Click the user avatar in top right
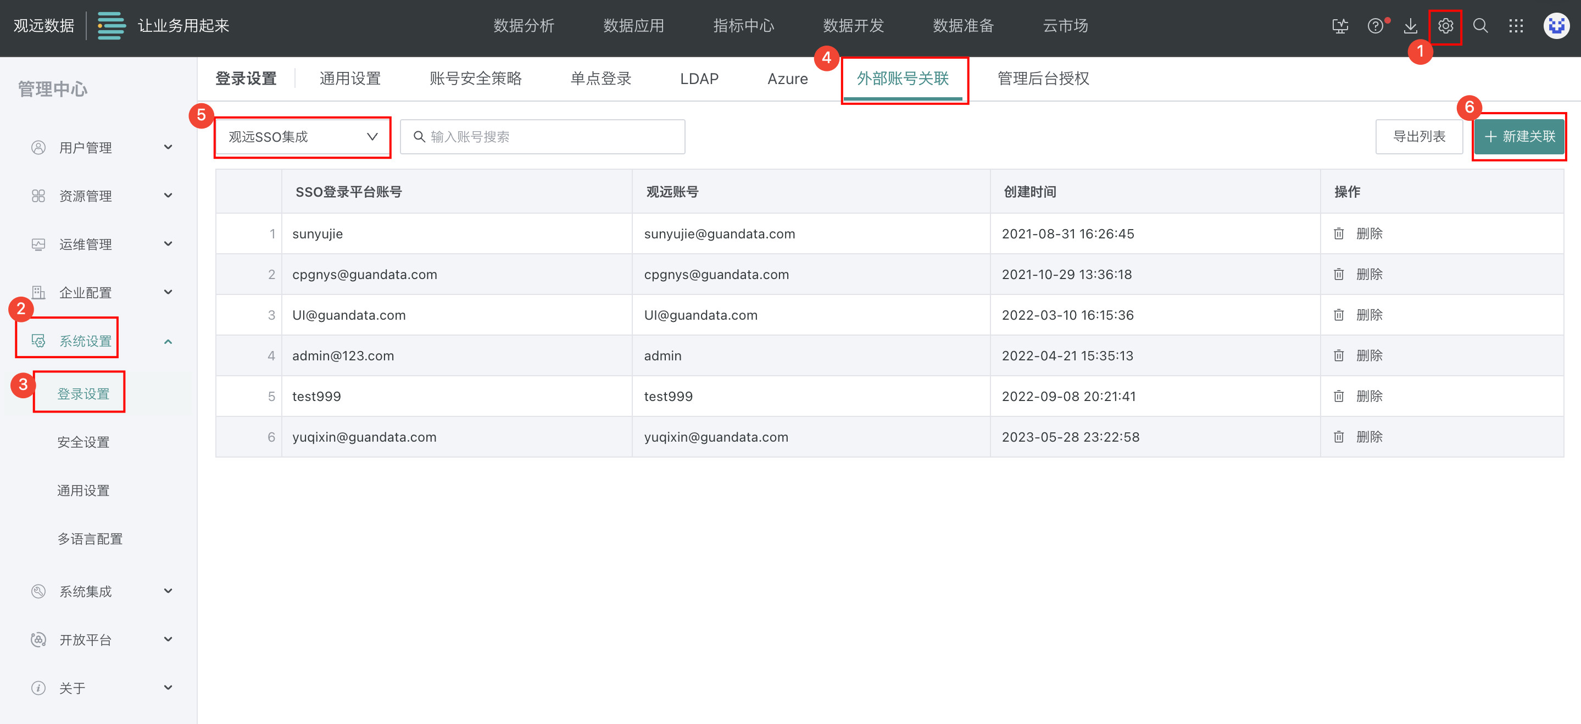Screen dimensions: 1581x724 (1555, 26)
